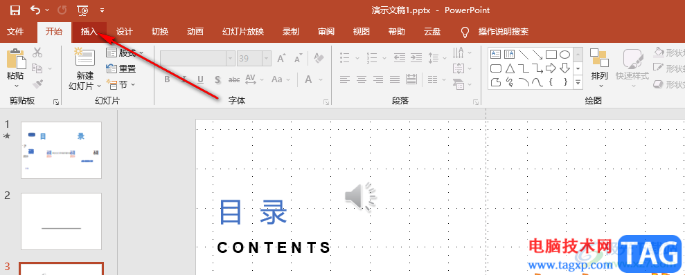Open the 动画 ribbon tab
Image resolution: width=685 pixels, height=275 pixels.
(x=195, y=31)
